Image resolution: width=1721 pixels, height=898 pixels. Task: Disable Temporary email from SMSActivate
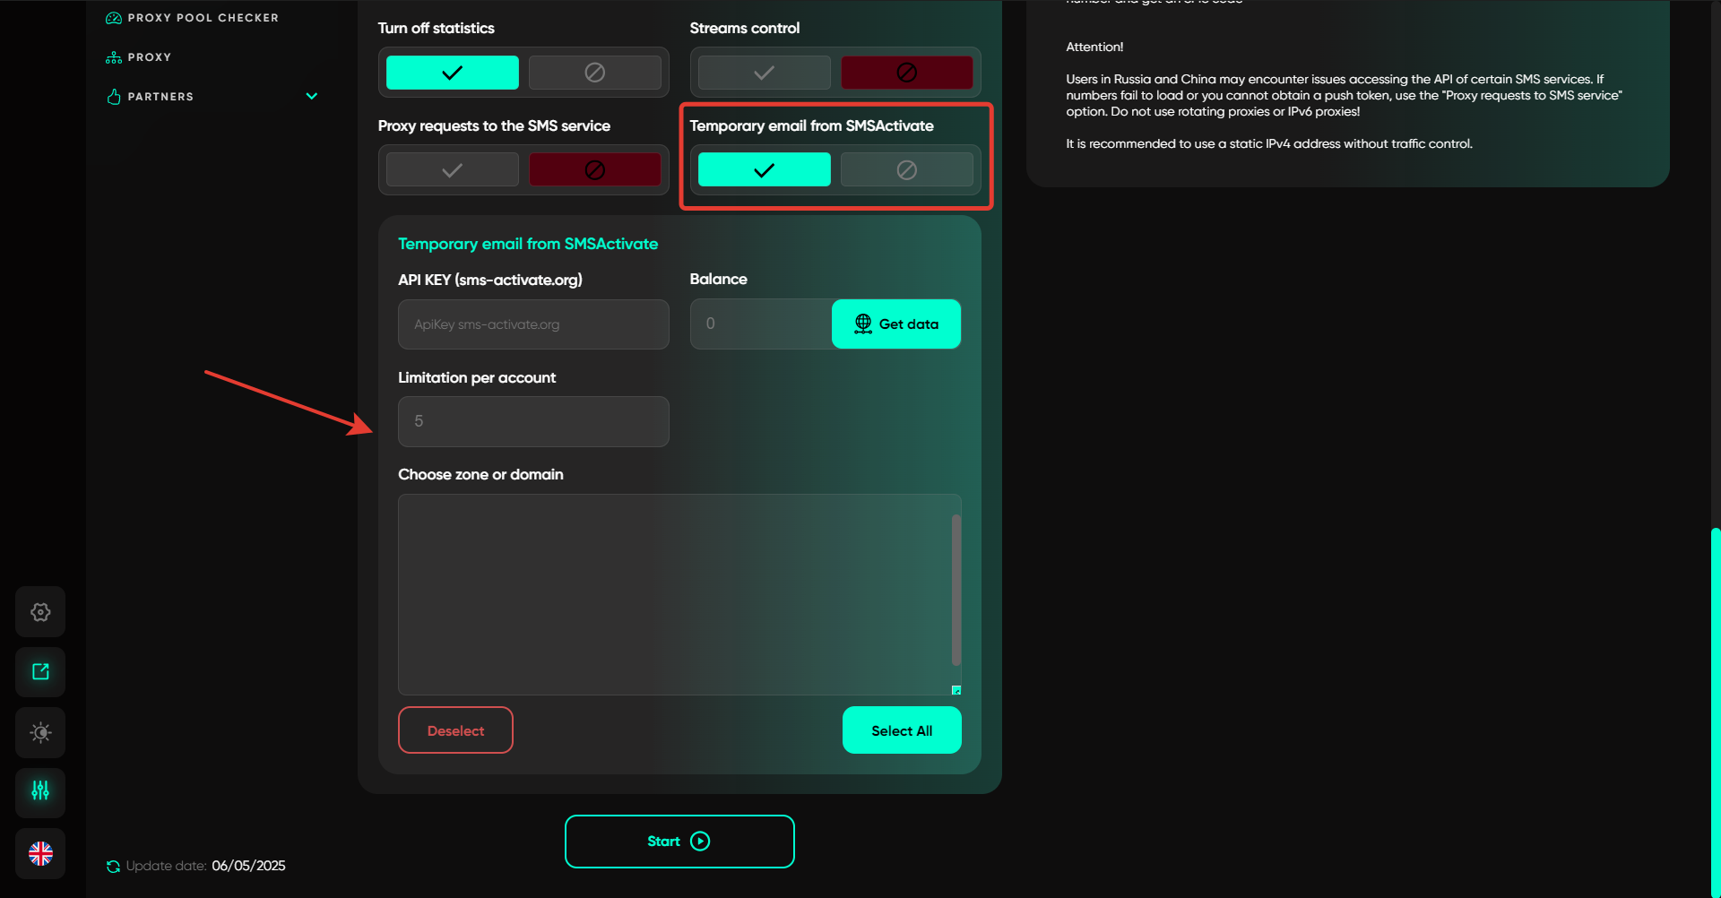[906, 170]
